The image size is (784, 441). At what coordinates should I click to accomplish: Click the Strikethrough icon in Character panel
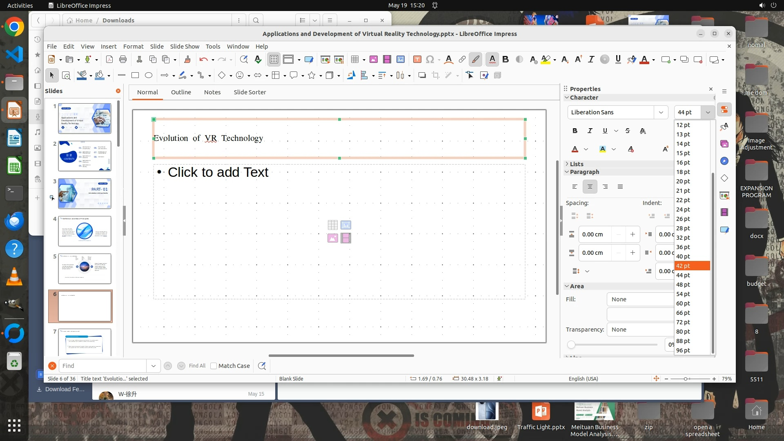[628, 131]
